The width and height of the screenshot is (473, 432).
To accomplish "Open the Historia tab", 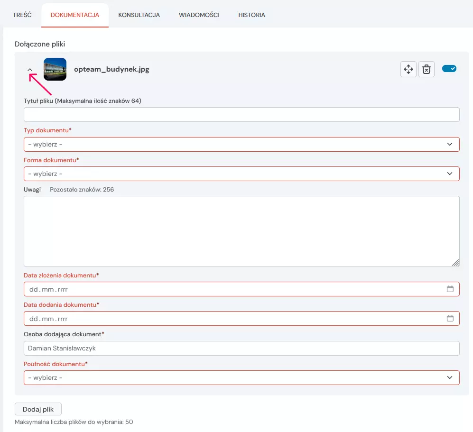I will (251, 15).
